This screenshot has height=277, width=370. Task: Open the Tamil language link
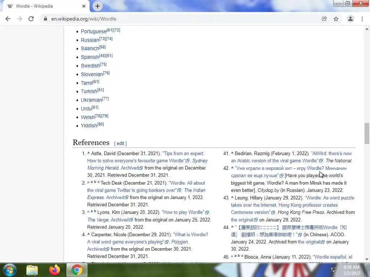(x=87, y=83)
